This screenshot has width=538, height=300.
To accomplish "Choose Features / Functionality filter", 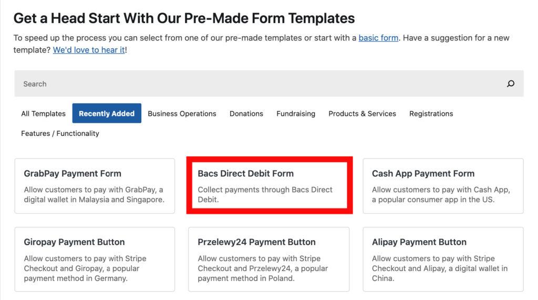I will pos(60,134).
